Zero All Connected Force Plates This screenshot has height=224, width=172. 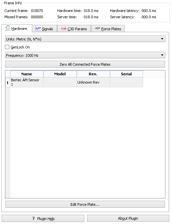tap(85, 64)
